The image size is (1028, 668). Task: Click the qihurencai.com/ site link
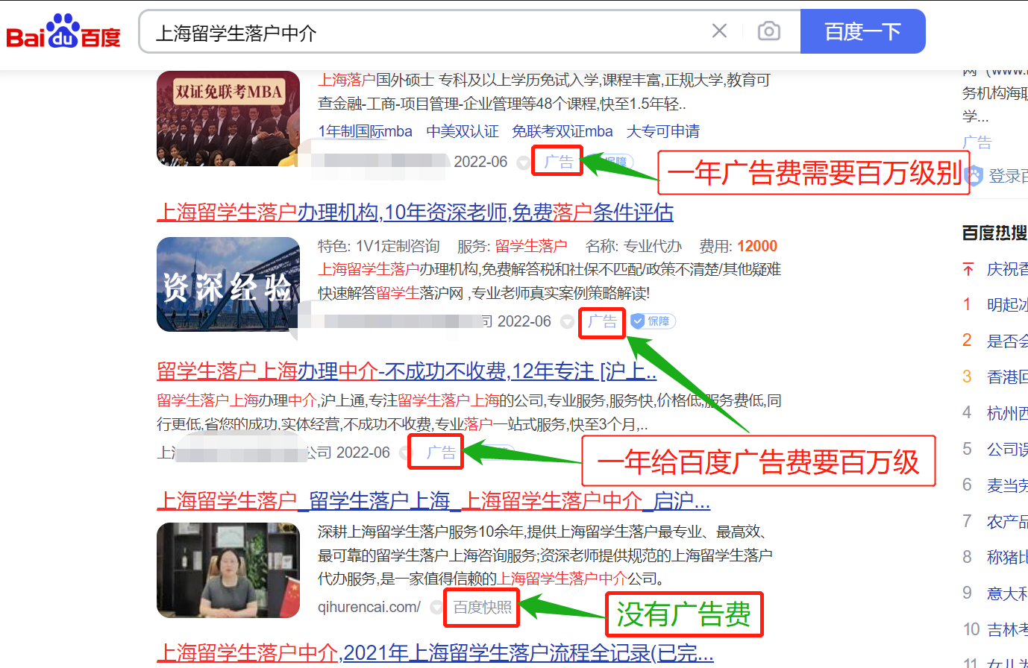[x=369, y=607]
